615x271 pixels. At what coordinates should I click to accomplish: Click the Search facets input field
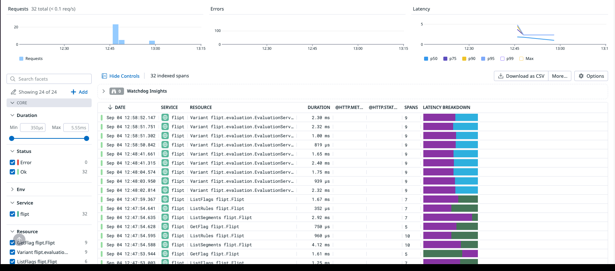[49, 79]
